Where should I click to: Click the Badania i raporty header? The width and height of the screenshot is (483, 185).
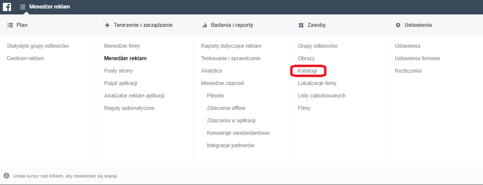pyautogui.click(x=232, y=25)
